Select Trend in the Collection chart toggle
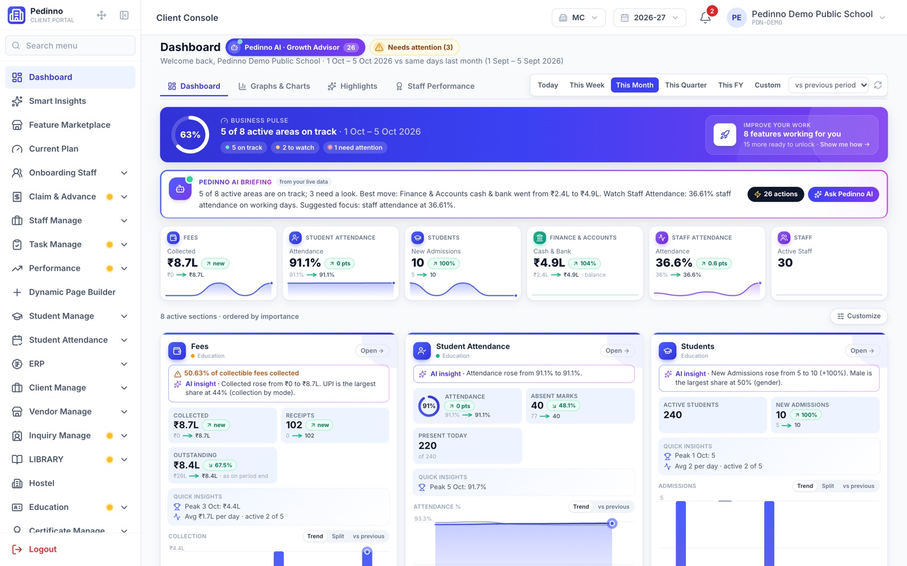 tap(315, 536)
